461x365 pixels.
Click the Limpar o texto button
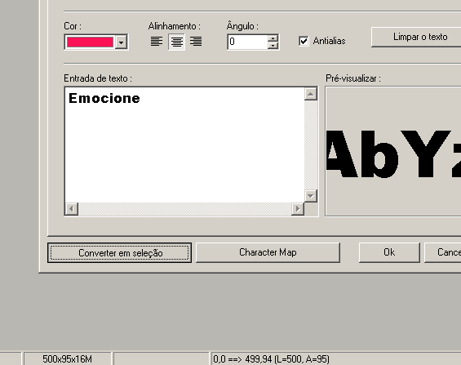416,37
